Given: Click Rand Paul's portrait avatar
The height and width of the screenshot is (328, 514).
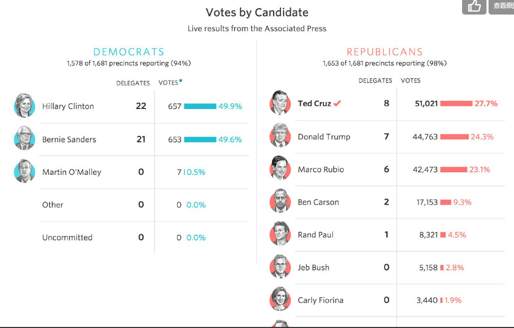Looking at the screenshot, I should coord(280,234).
